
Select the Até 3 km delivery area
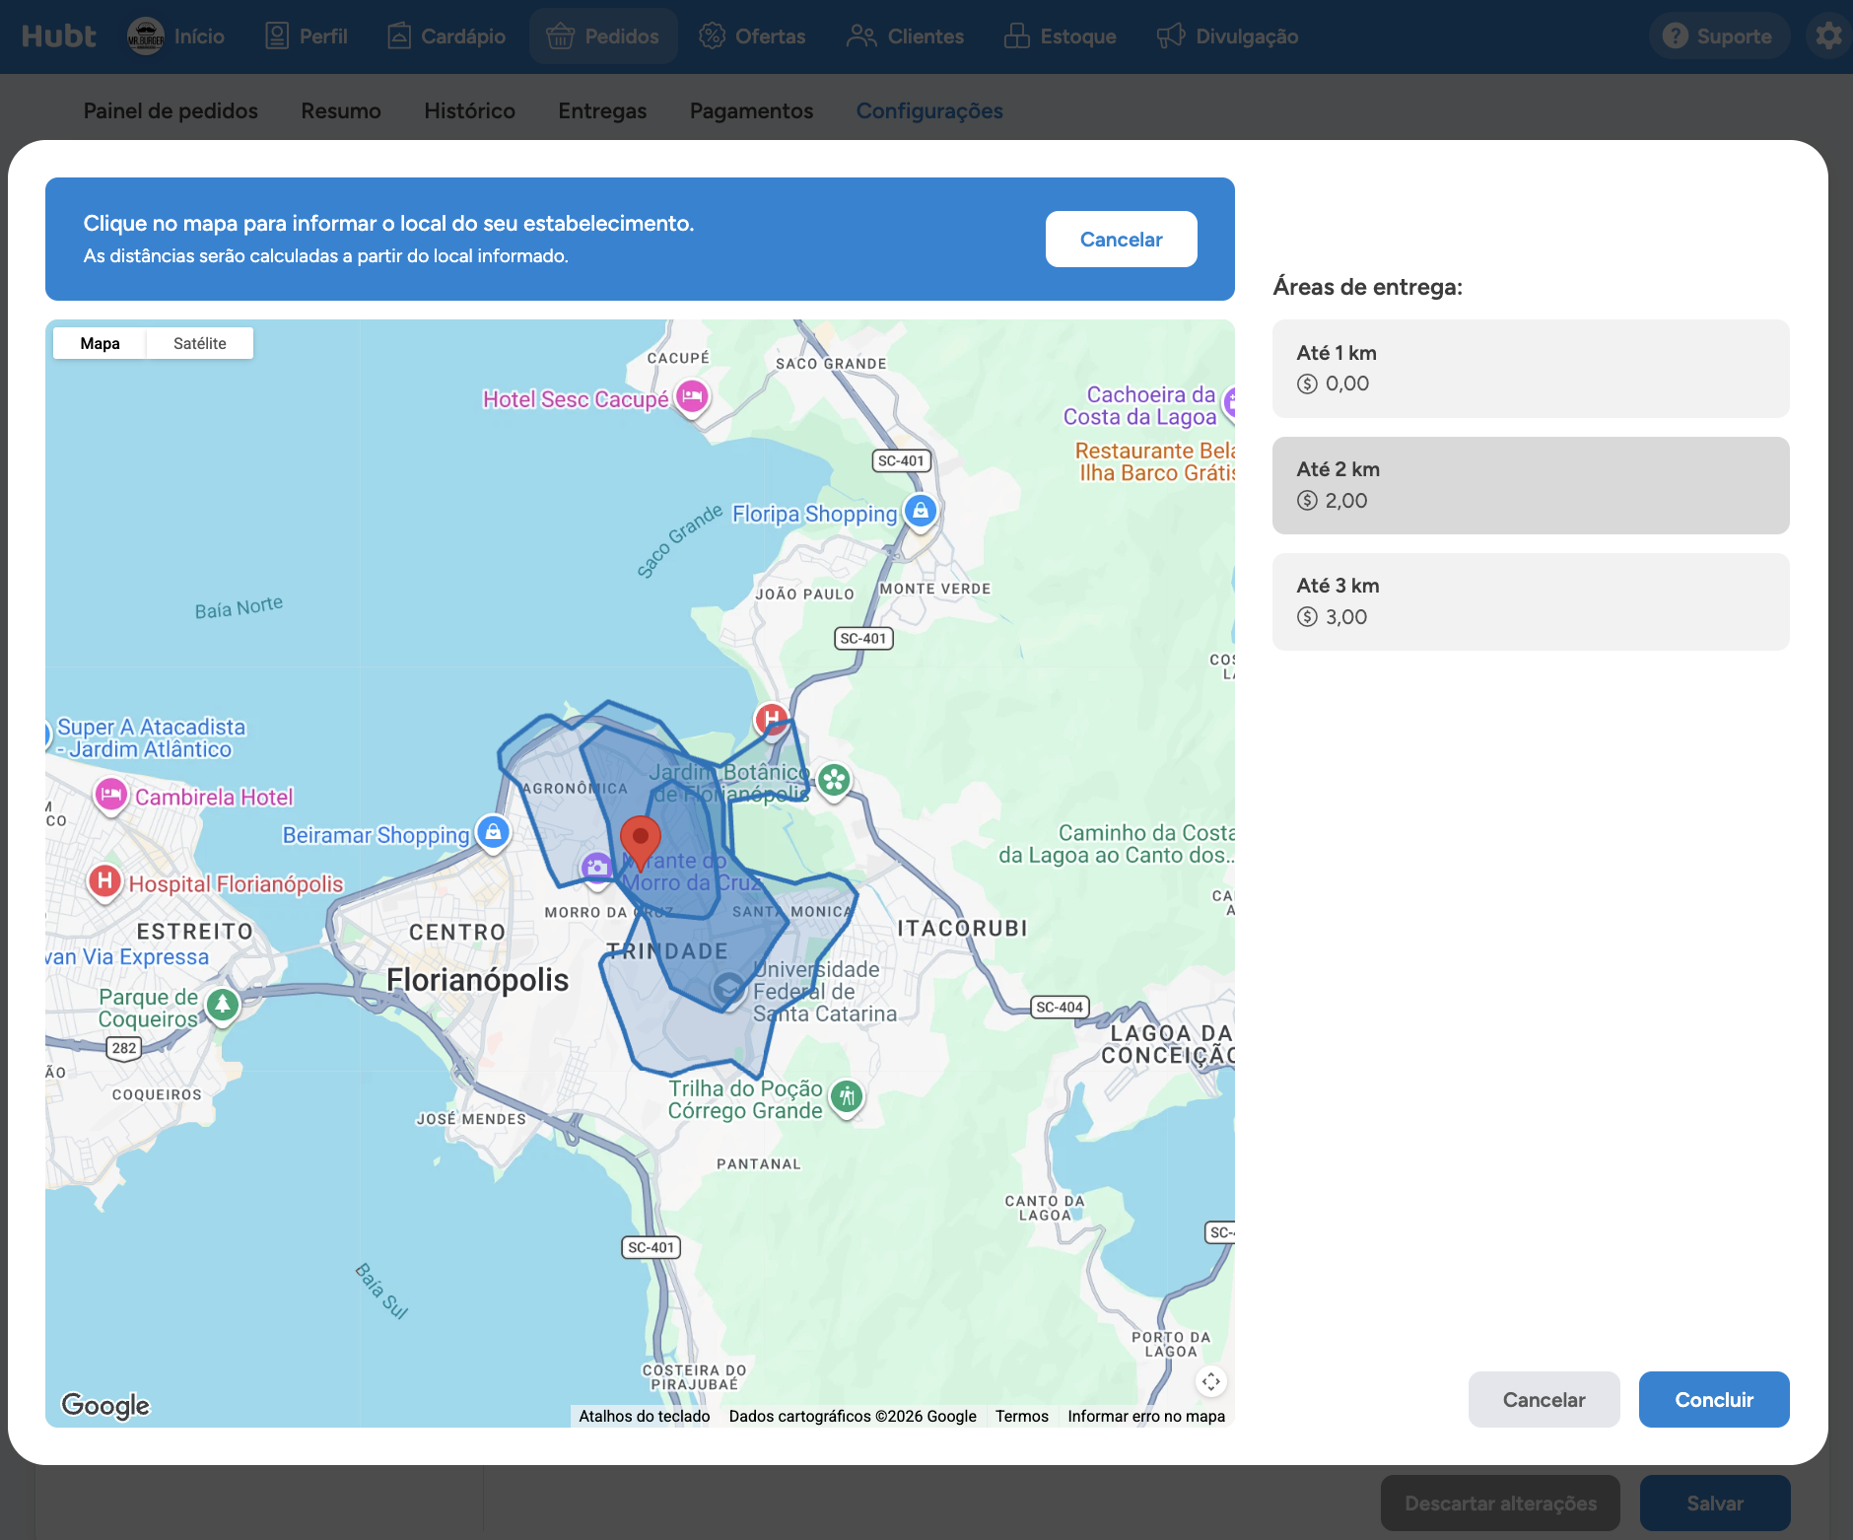pyautogui.click(x=1531, y=601)
